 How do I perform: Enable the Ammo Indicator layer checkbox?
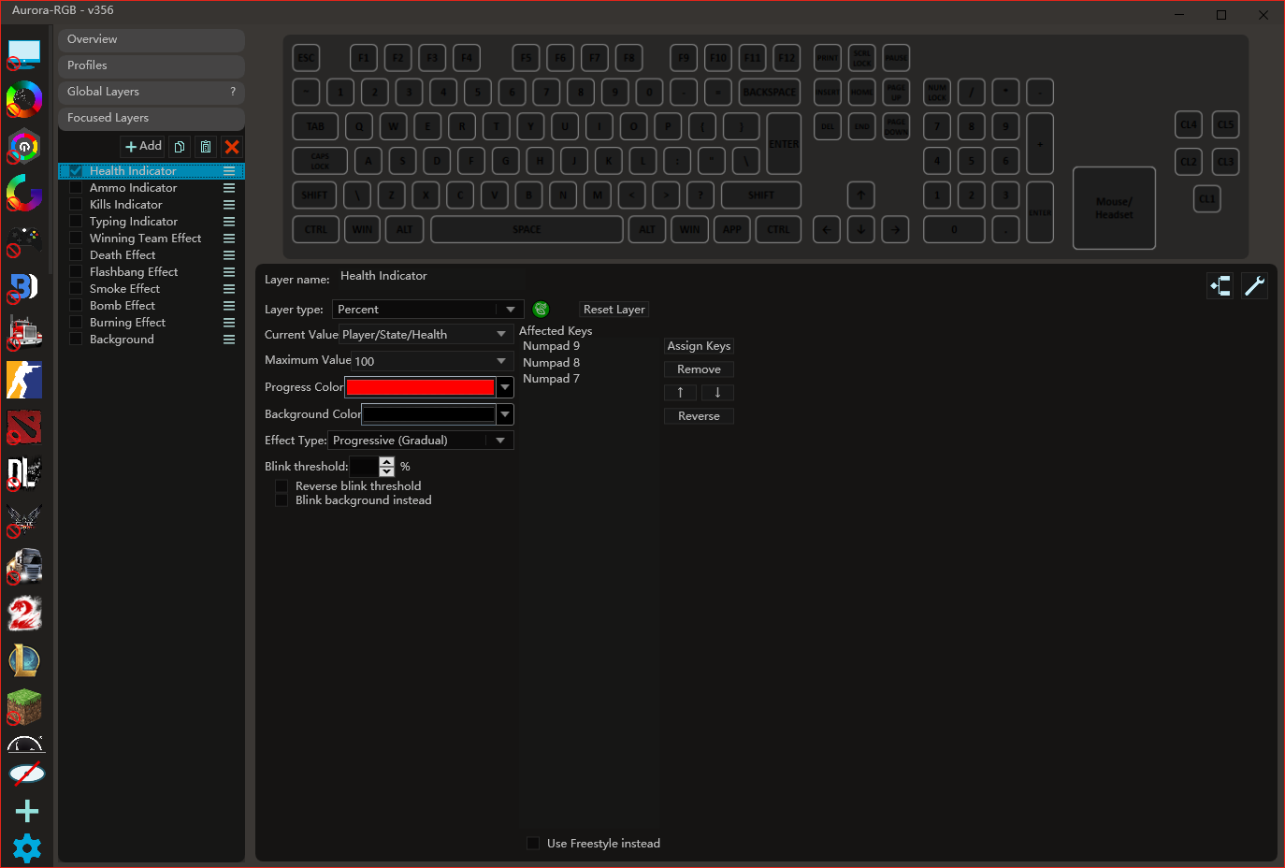tap(75, 187)
